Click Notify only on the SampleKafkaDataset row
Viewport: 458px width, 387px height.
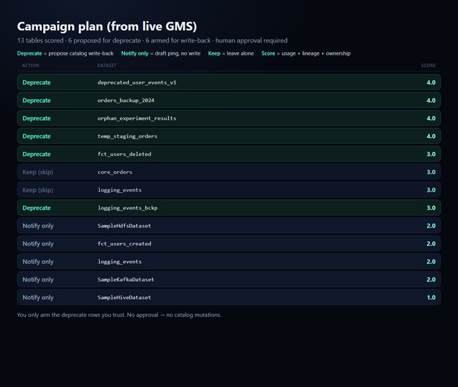(x=38, y=280)
